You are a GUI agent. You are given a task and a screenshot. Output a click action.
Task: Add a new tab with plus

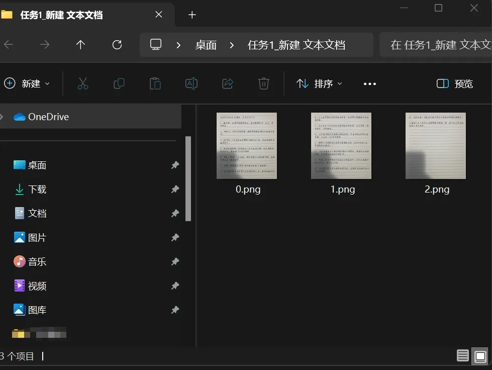pyautogui.click(x=192, y=15)
